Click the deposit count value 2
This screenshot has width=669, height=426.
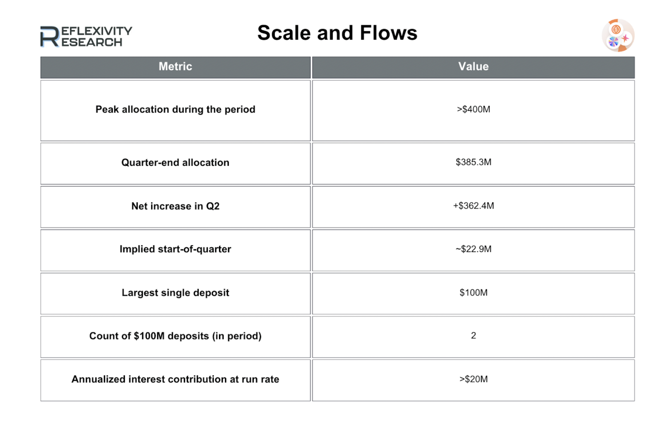coord(473,336)
